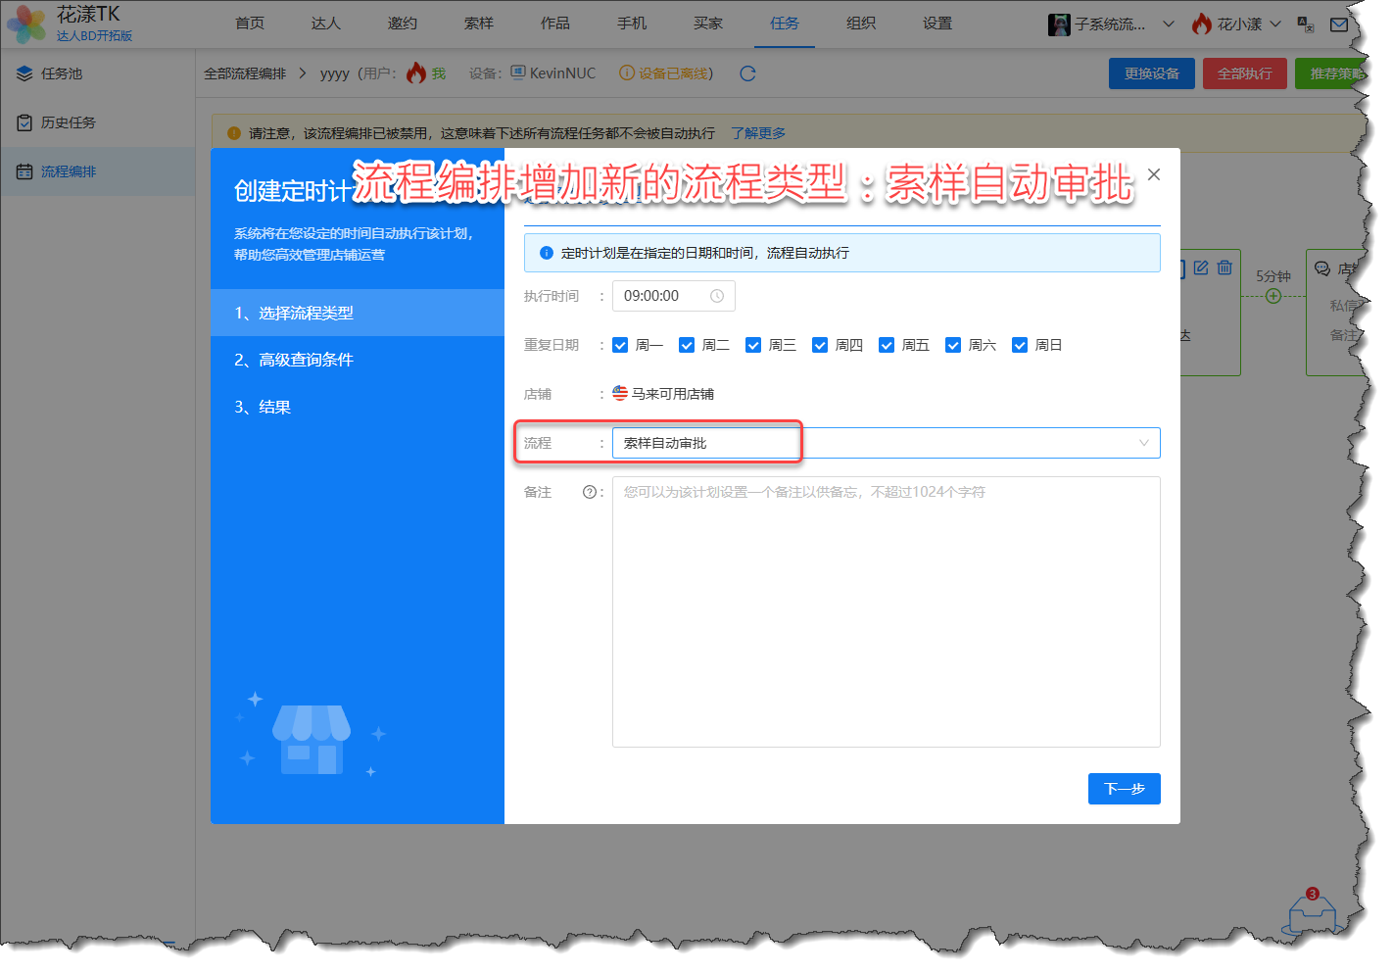This screenshot has height=973, width=1392.
Task: Click the refresh icon beside the offline device status
Action: [x=747, y=73]
